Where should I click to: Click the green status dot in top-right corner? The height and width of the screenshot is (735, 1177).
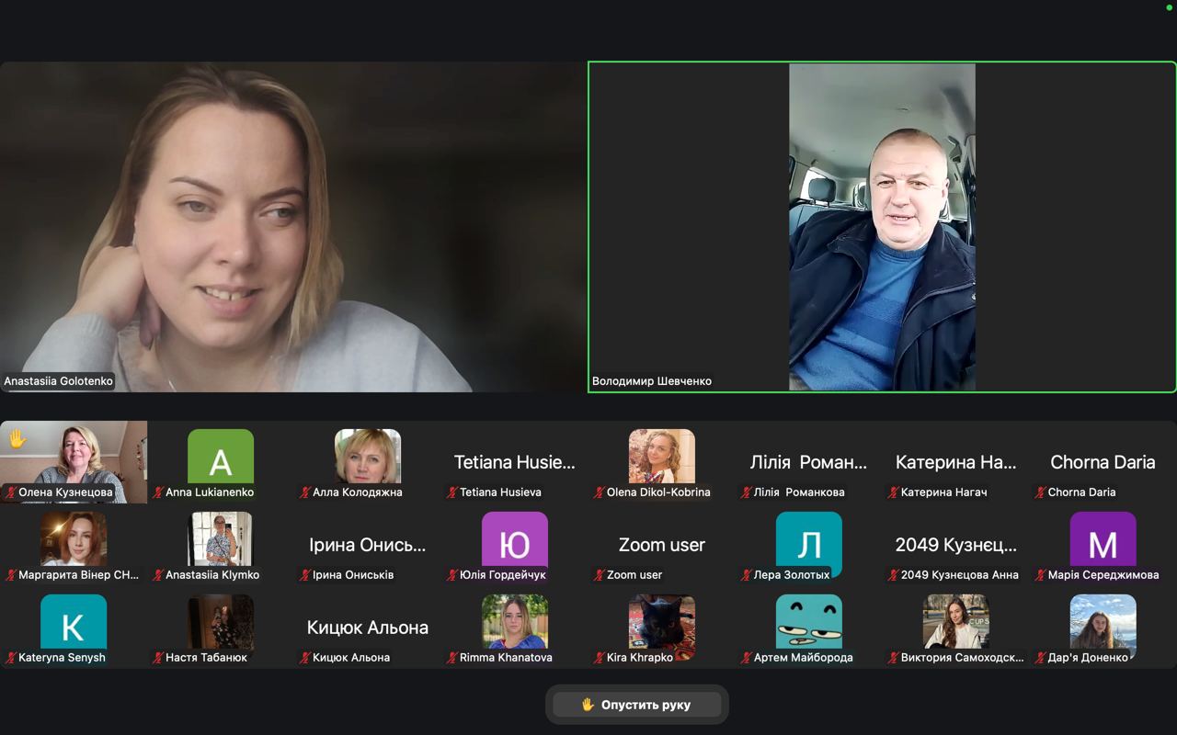pyautogui.click(x=1170, y=7)
